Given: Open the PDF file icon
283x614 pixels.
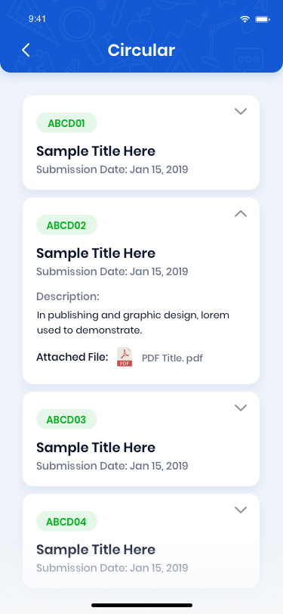Looking at the screenshot, I should click(125, 357).
